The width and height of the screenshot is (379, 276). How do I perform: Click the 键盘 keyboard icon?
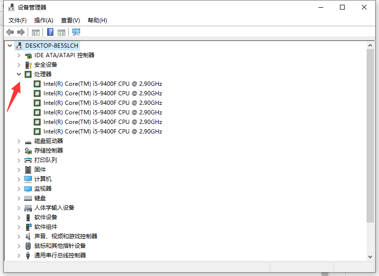click(28, 198)
